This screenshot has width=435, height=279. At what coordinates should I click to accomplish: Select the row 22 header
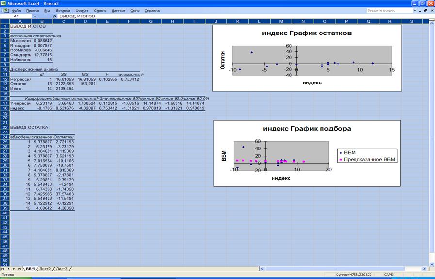point(5,127)
